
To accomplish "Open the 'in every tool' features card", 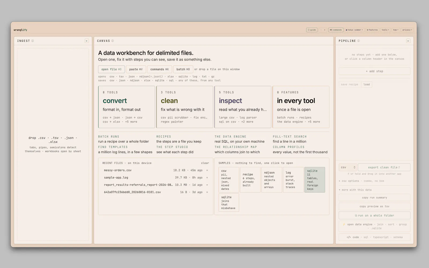I will pos(301,107).
